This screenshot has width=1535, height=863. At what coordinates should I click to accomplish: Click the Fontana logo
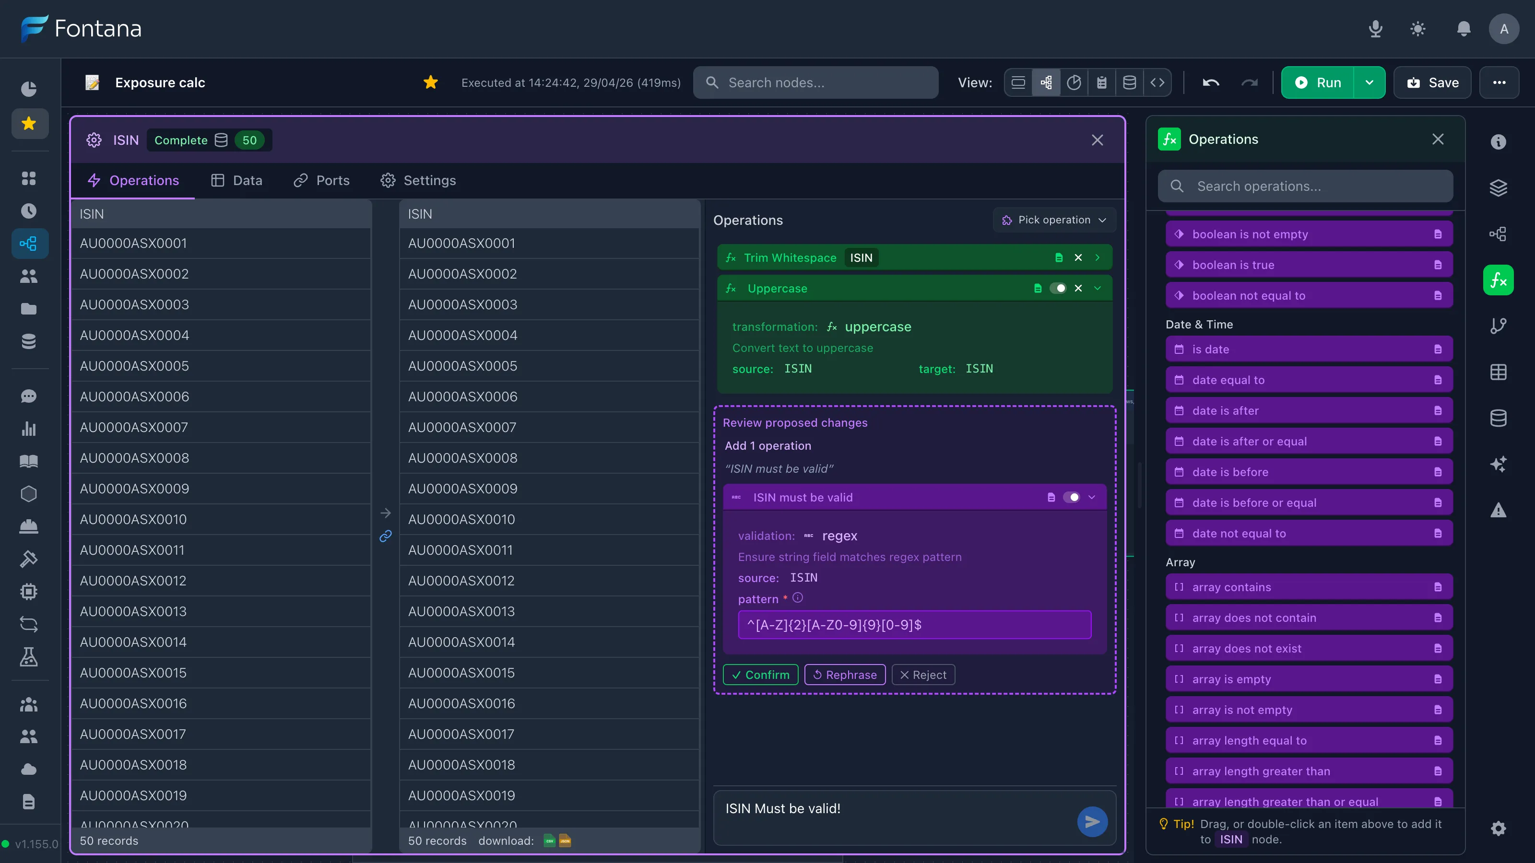coord(81,29)
